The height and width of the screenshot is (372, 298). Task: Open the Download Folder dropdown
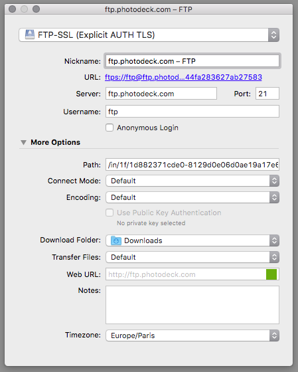tap(192, 240)
